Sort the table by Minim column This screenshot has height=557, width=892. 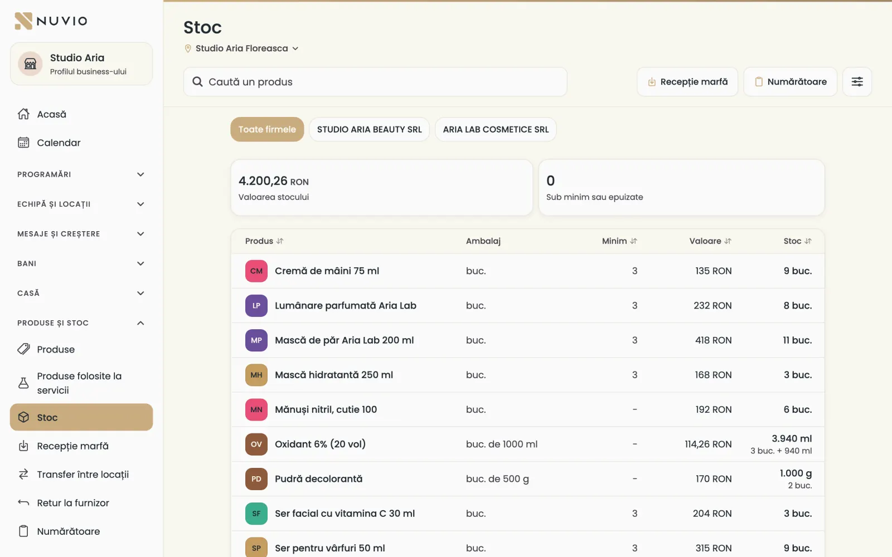(x=619, y=241)
